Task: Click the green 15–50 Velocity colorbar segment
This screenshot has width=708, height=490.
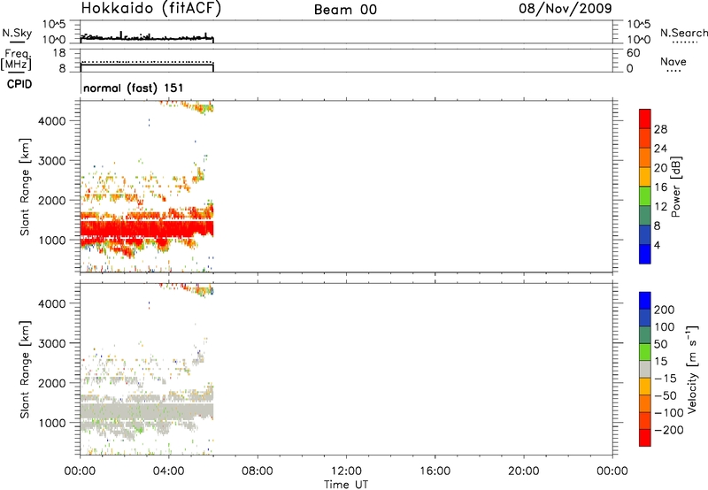Action: click(645, 352)
